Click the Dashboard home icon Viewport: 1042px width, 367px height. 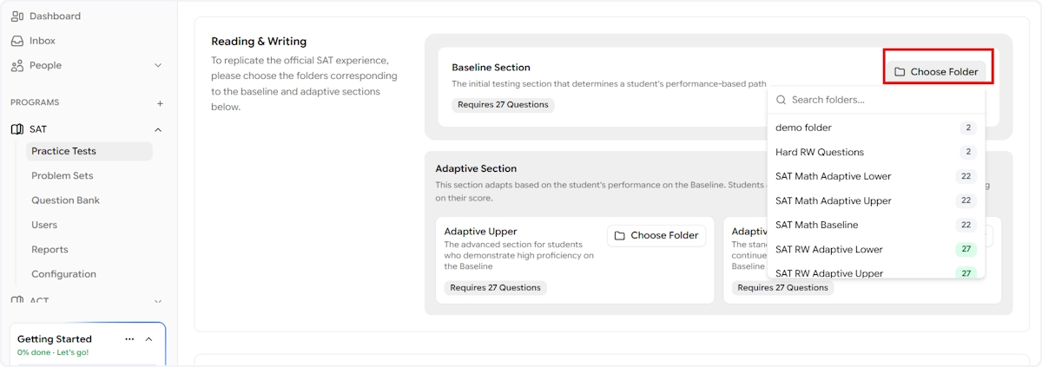[x=17, y=16]
